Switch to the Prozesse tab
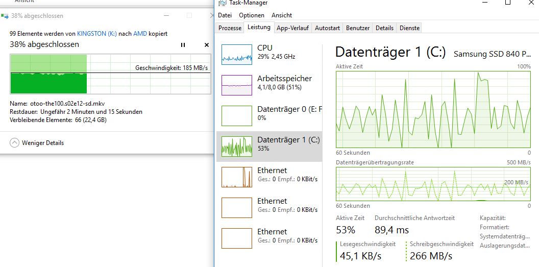Viewport: 539px width, 267px height. [x=230, y=28]
